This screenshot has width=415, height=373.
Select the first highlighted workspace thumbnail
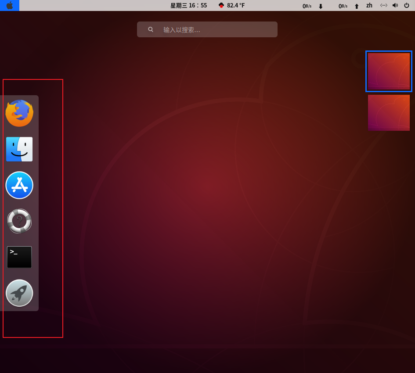[x=389, y=72]
